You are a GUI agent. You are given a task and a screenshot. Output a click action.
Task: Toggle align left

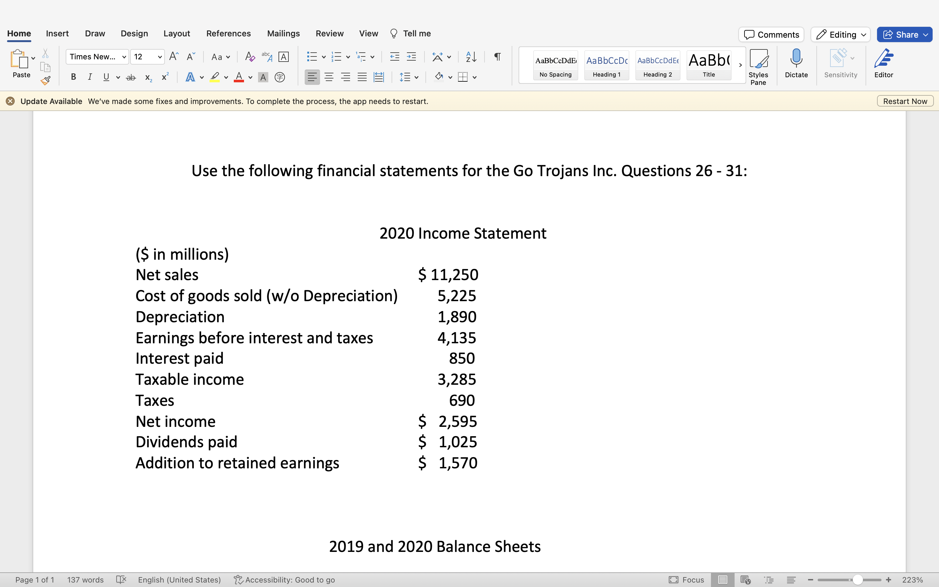(312, 77)
